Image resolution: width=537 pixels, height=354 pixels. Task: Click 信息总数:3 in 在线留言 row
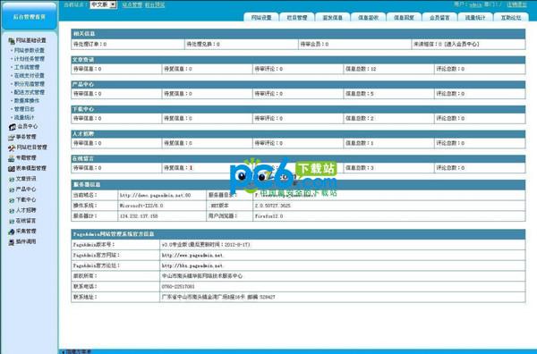tap(359, 167)
